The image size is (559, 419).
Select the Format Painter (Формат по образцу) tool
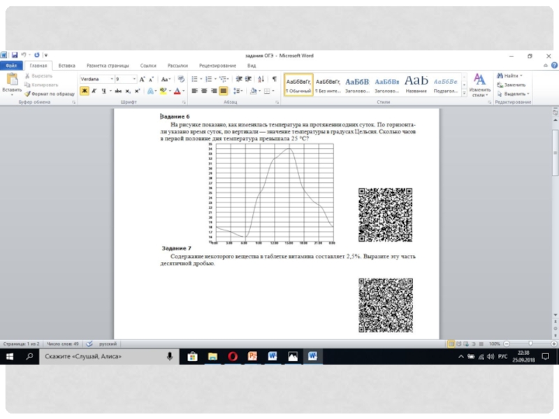49,93
